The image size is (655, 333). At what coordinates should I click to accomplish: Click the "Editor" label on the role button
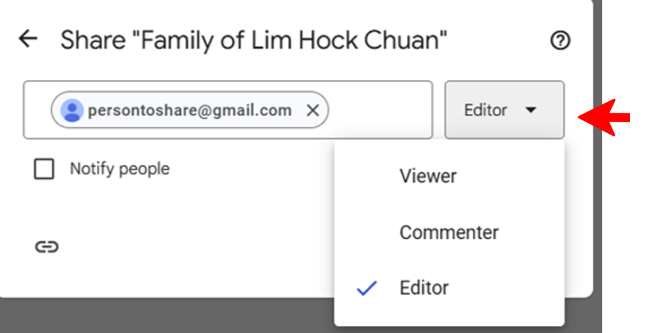coord(485,110)
